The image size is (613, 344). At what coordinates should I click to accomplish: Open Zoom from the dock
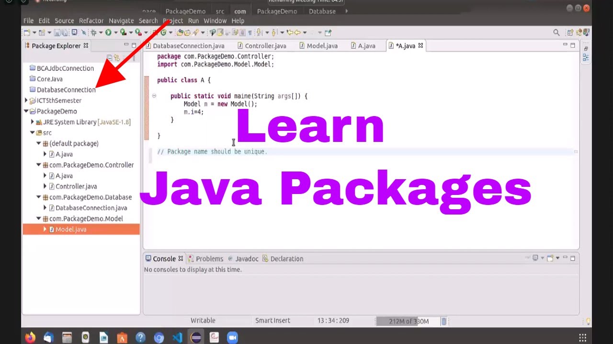coord(233,337)
